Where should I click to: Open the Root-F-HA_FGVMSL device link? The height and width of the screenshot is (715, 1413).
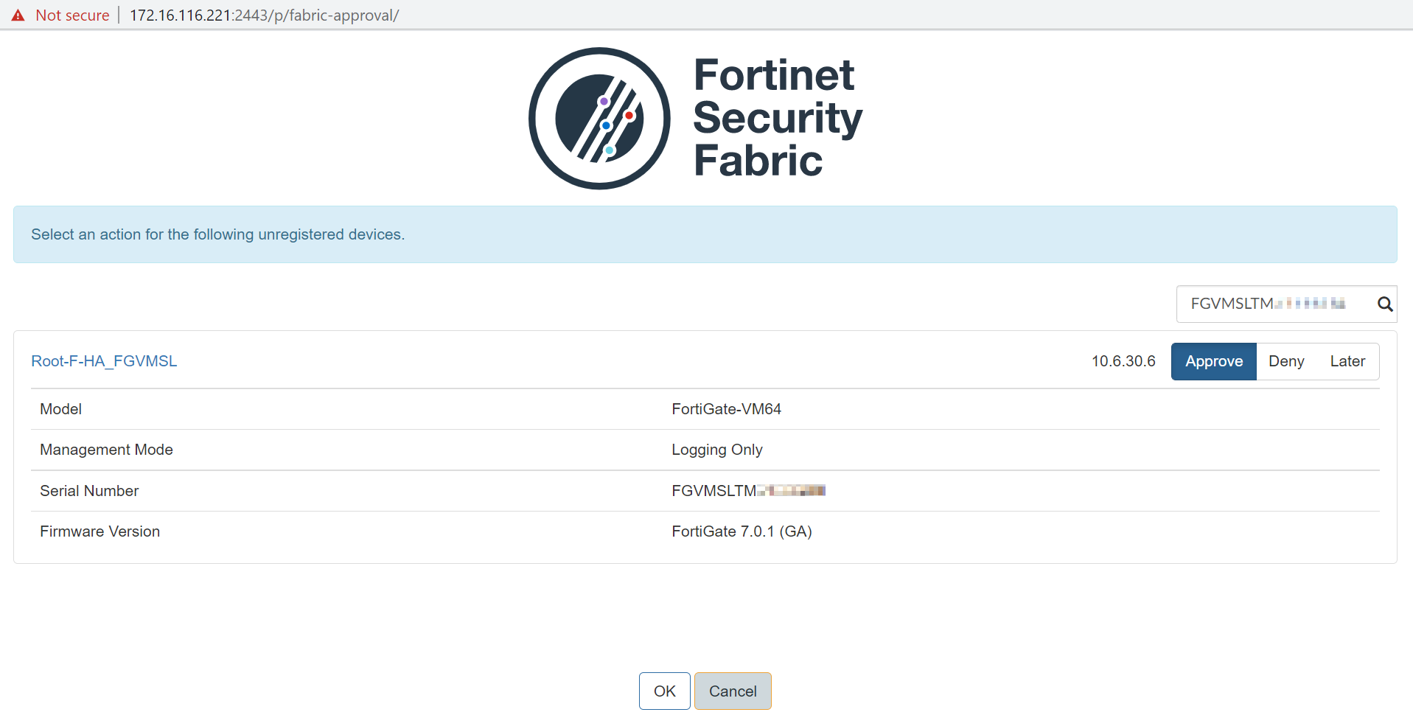103,361
